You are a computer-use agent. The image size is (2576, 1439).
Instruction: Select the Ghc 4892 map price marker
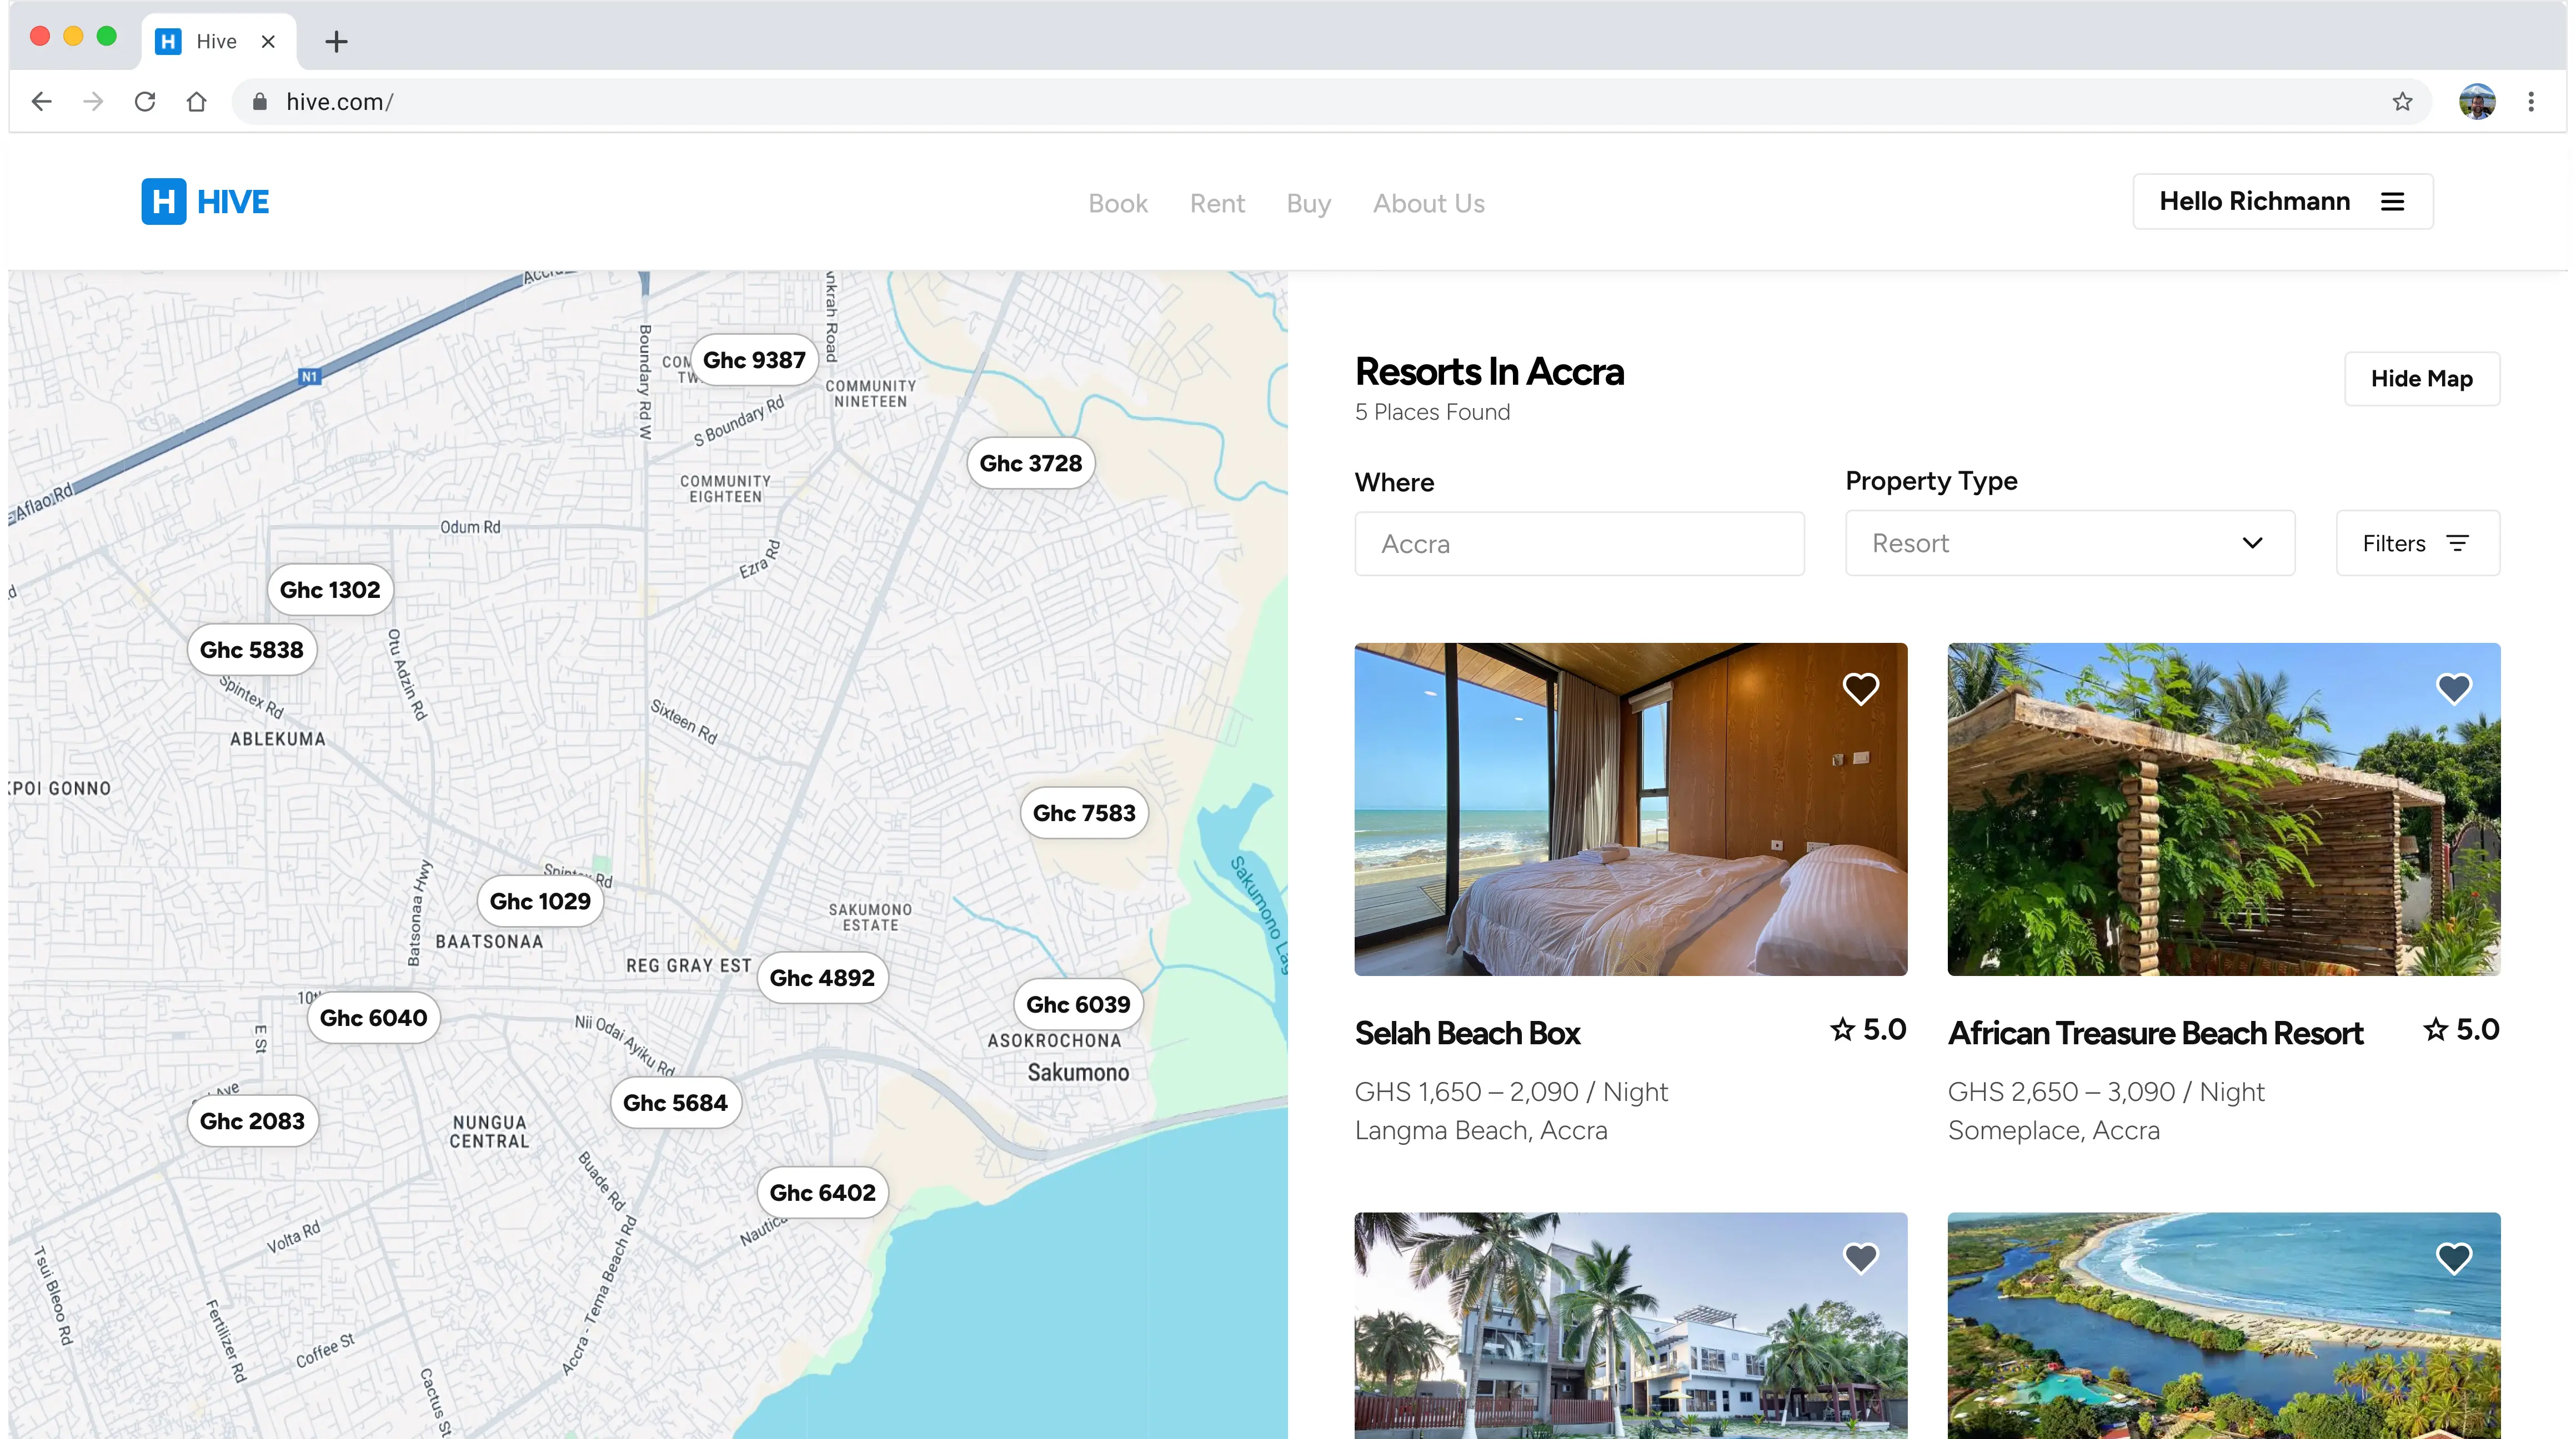click(822, 977)
